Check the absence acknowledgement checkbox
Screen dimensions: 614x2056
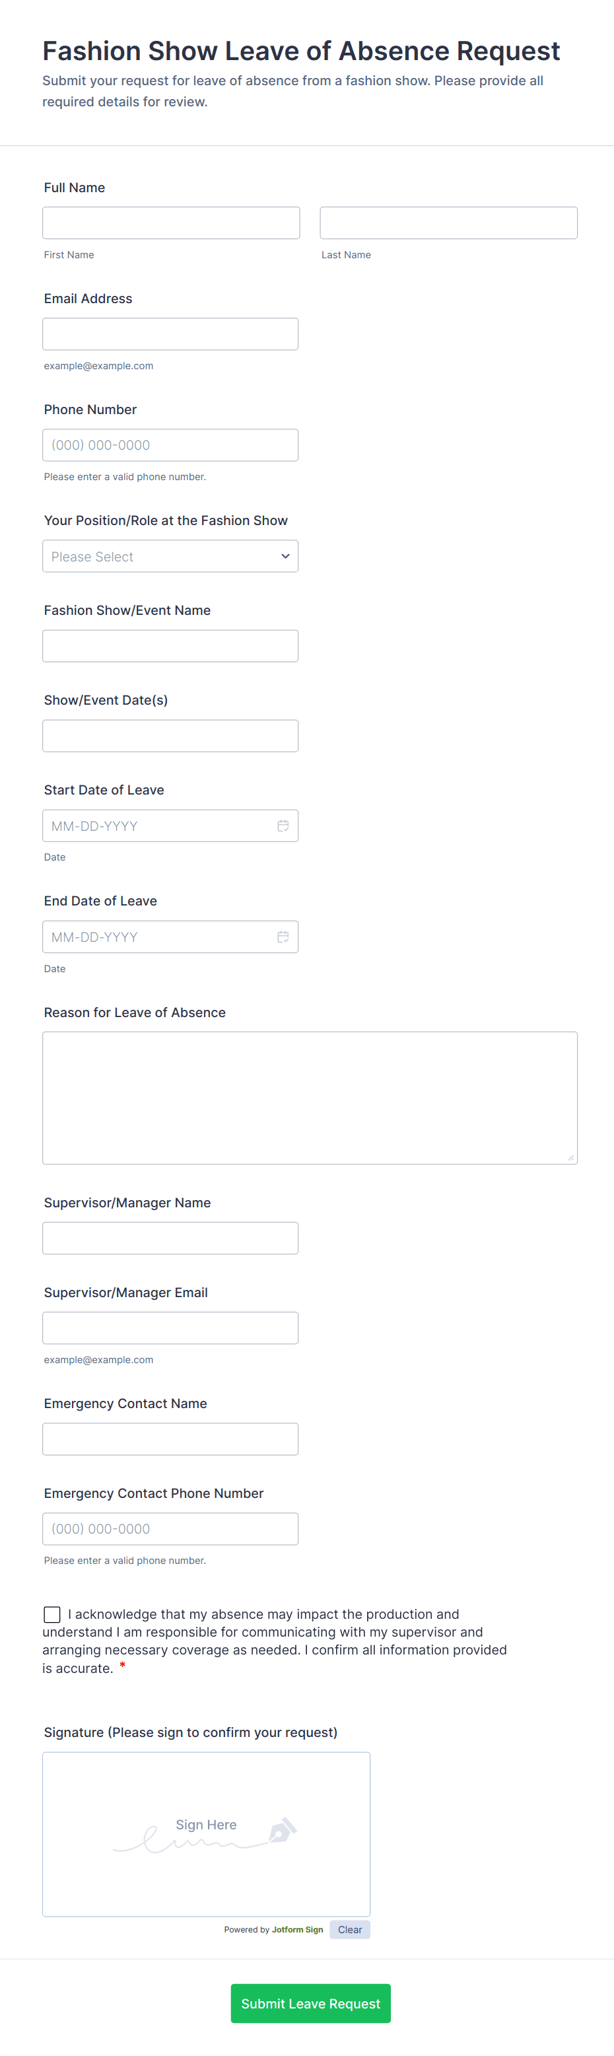click(52, 1614)
